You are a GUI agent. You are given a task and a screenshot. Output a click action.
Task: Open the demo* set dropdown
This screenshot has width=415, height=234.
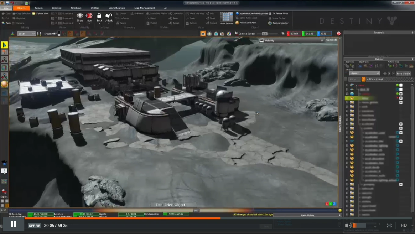point(364,73)
